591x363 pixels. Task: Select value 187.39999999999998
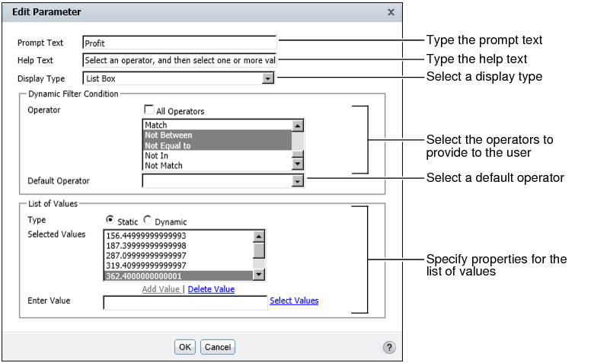(x=179, y=246)
